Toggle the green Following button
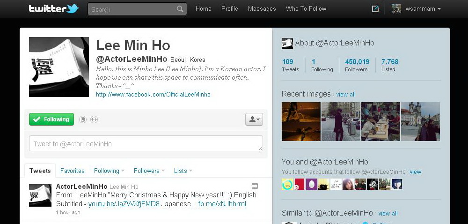This screenshot has height=224, width=468. (51, 119)
